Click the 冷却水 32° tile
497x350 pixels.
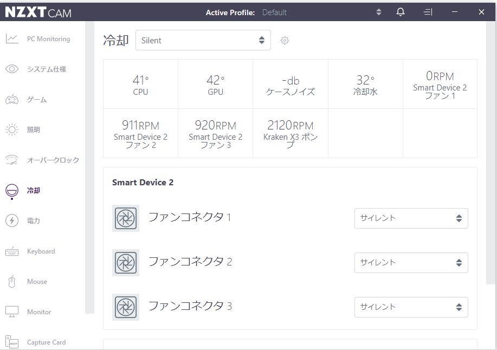click(x=365, y=85)
